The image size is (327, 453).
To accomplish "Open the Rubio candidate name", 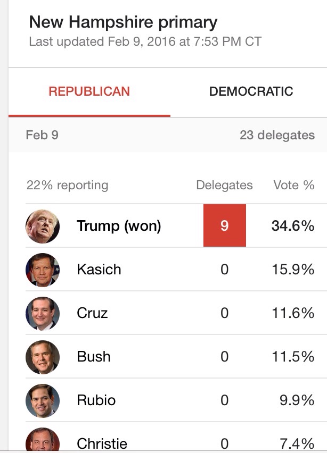I will coord(96,400).
